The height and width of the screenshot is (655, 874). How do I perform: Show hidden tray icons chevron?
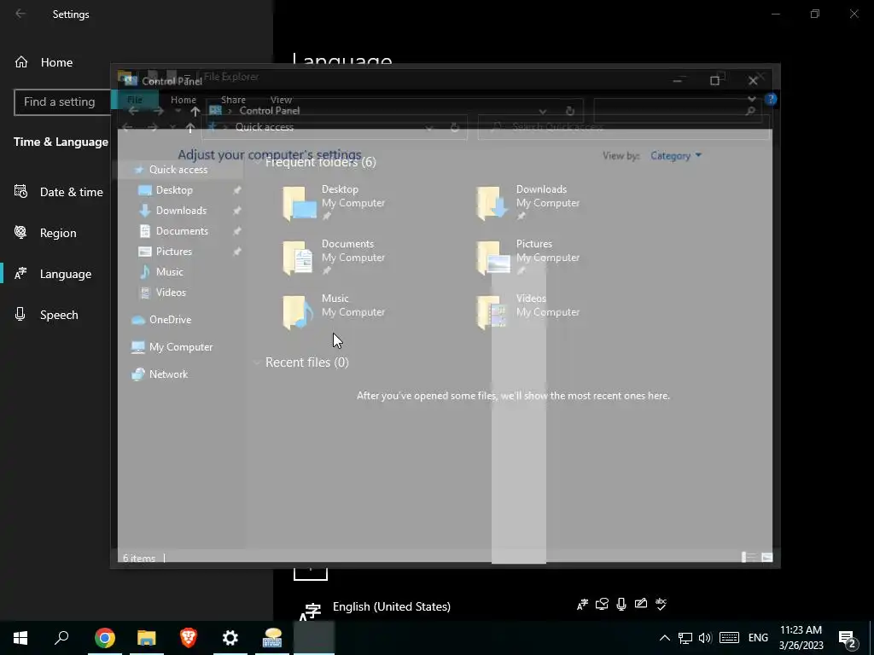[664, 638]
